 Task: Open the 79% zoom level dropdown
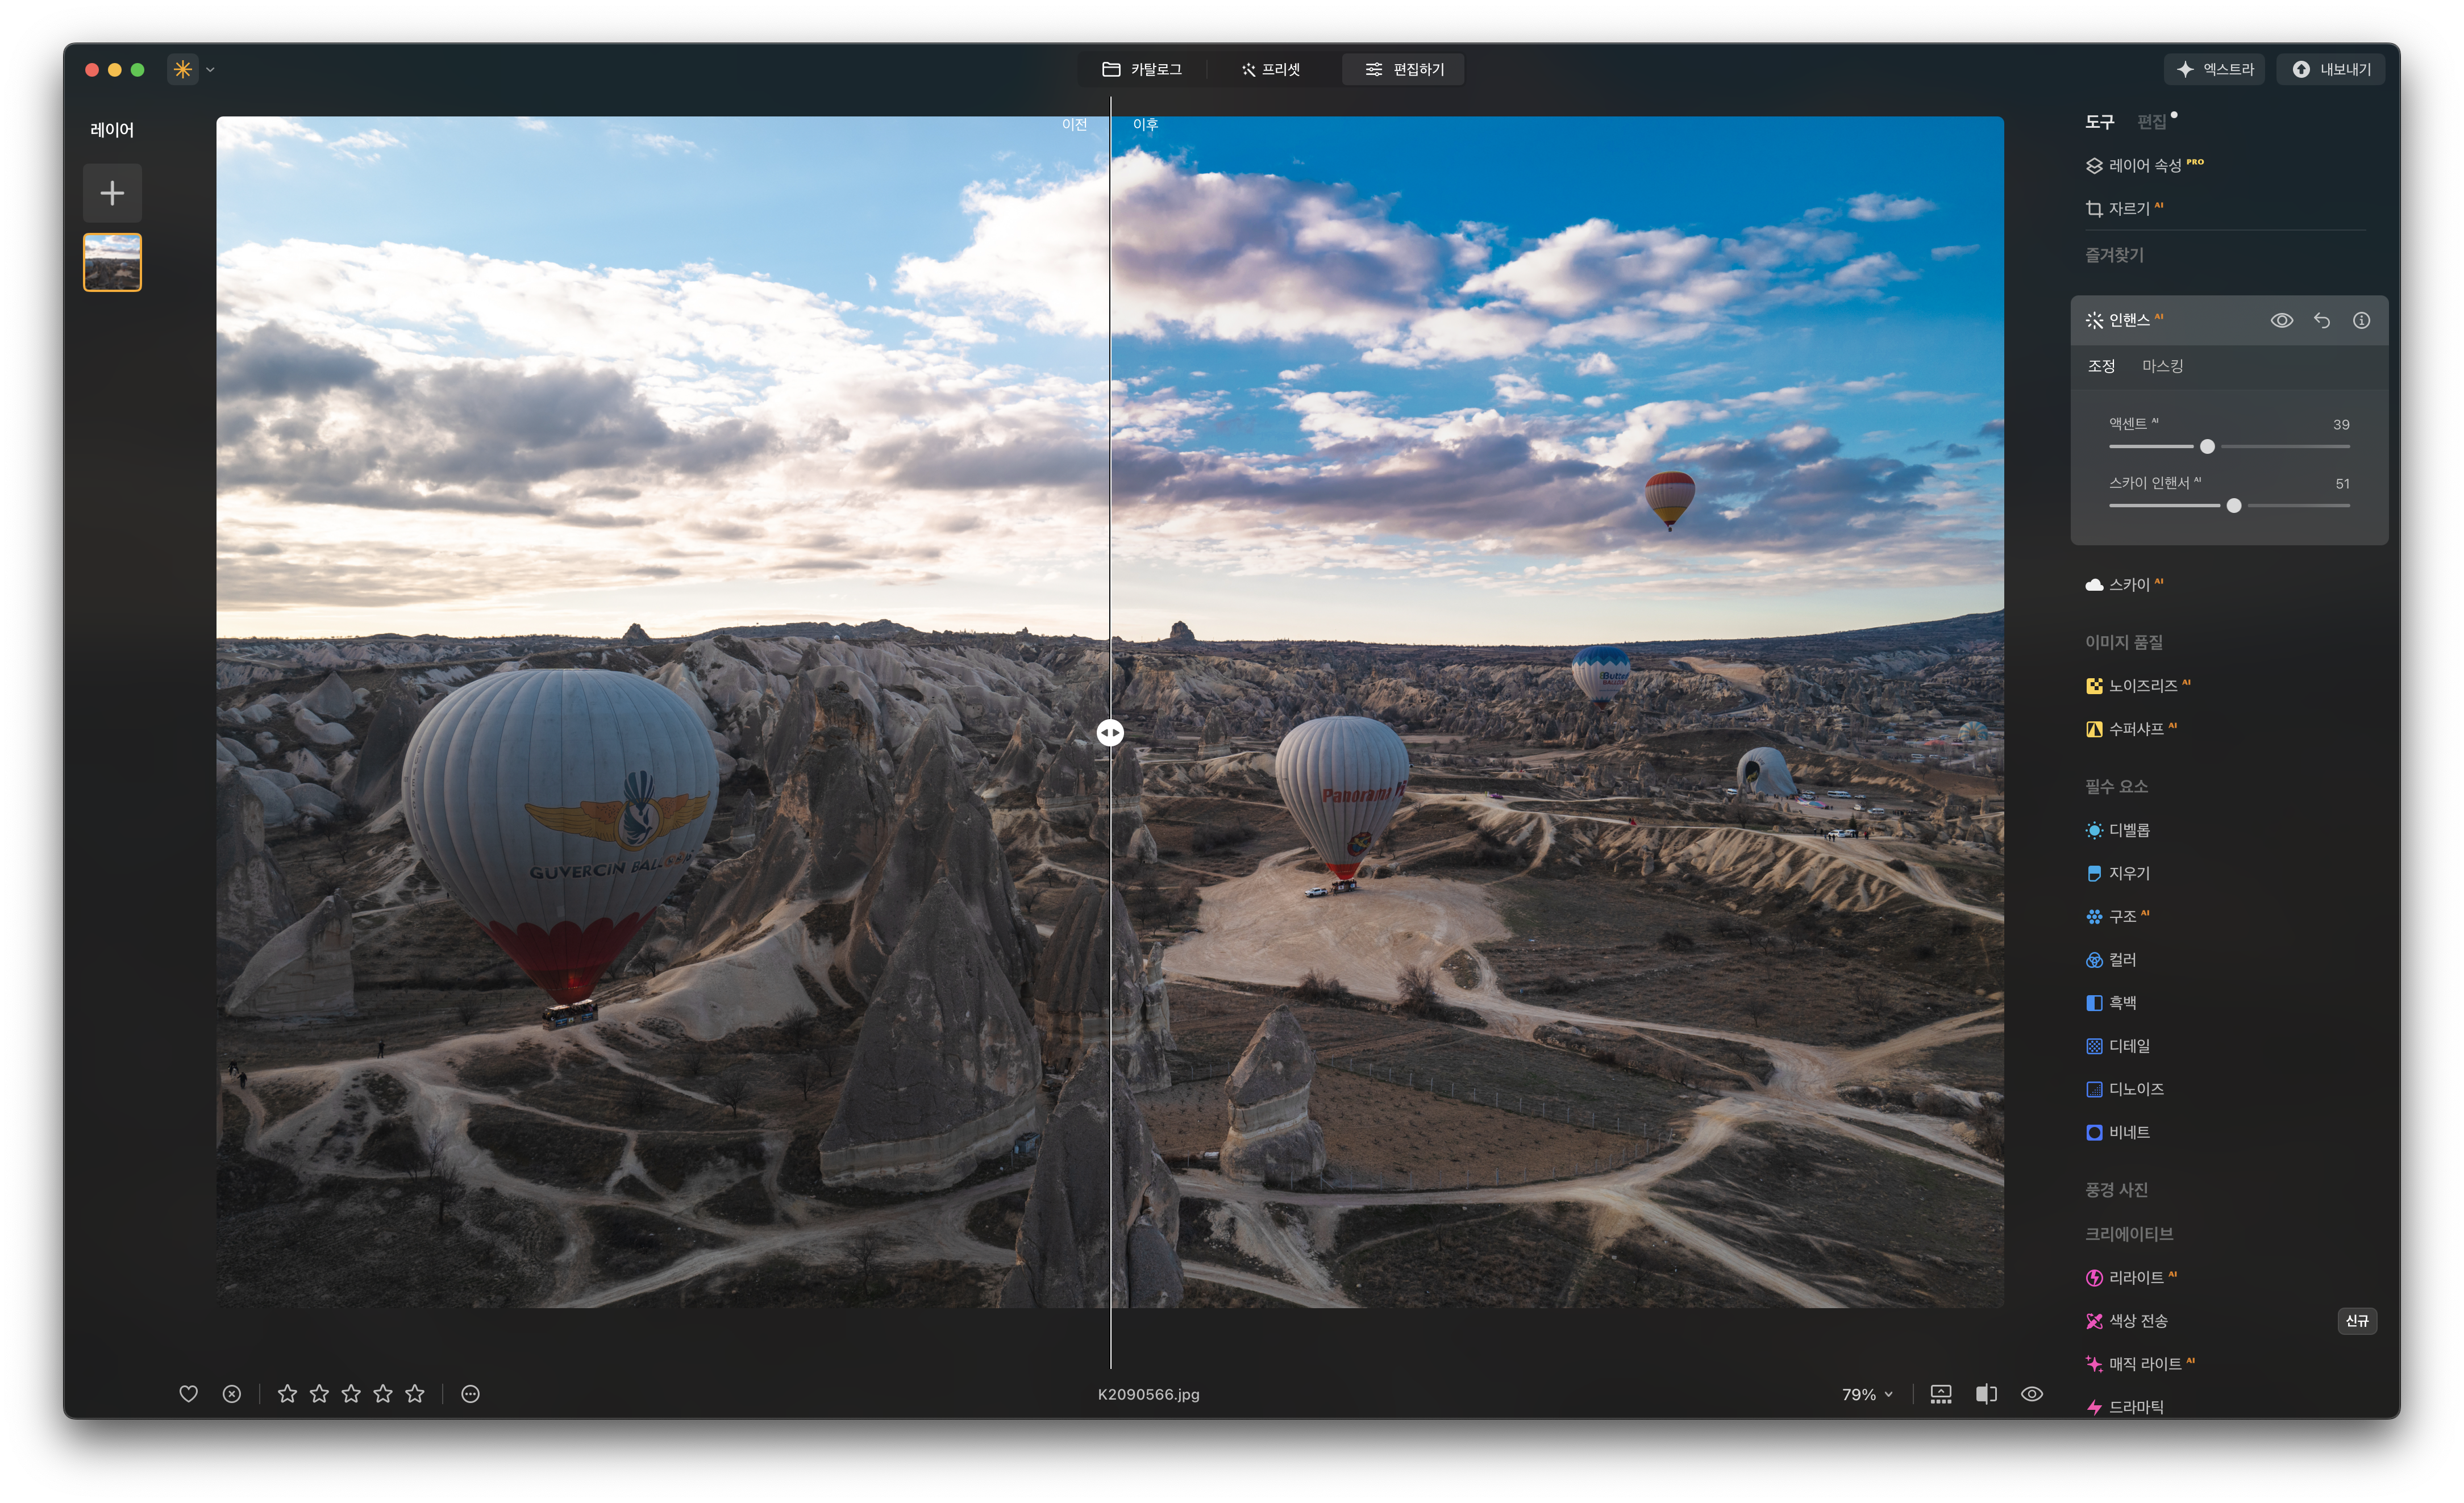[x=1866, y=1393]
